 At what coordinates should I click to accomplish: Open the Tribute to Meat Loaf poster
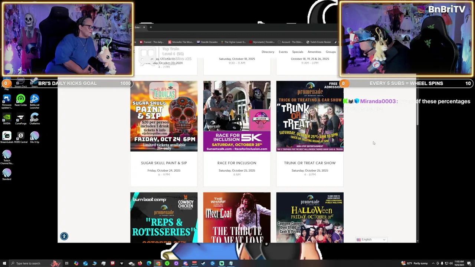coord(237,217)
